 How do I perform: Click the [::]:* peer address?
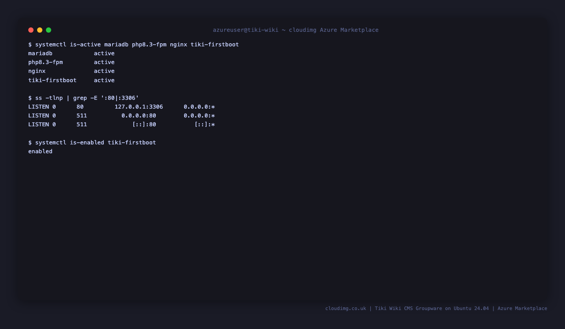point(205,125)
